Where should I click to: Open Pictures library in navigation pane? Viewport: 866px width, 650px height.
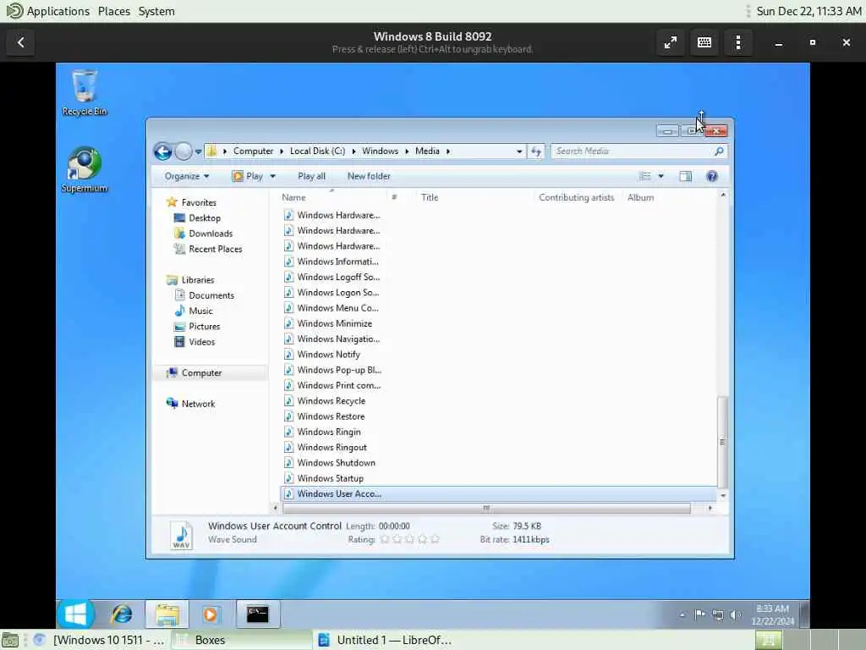click(x=205, y=326)
